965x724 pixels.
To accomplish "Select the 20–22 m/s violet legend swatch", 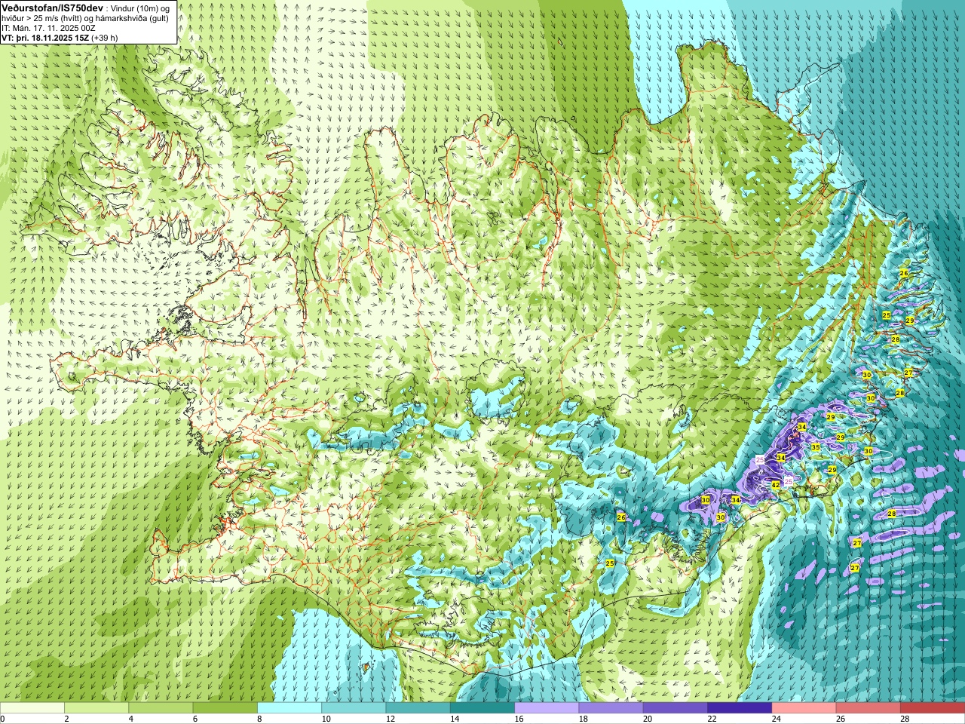I will tap(675, 708).
